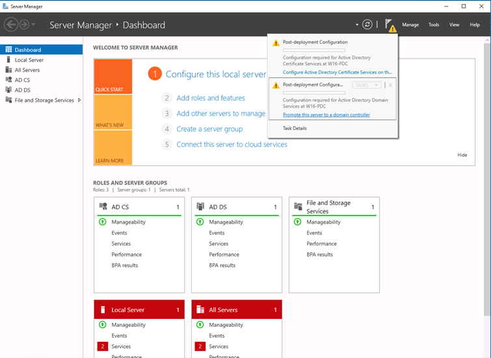Click Promote this server to a domain controller
Image resolution: width=491 pixels, height=358 pixels.
coord(326,115)
